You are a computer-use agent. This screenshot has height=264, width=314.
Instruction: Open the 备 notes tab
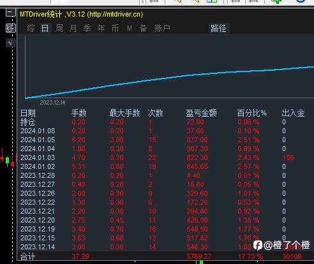(143, 28)
